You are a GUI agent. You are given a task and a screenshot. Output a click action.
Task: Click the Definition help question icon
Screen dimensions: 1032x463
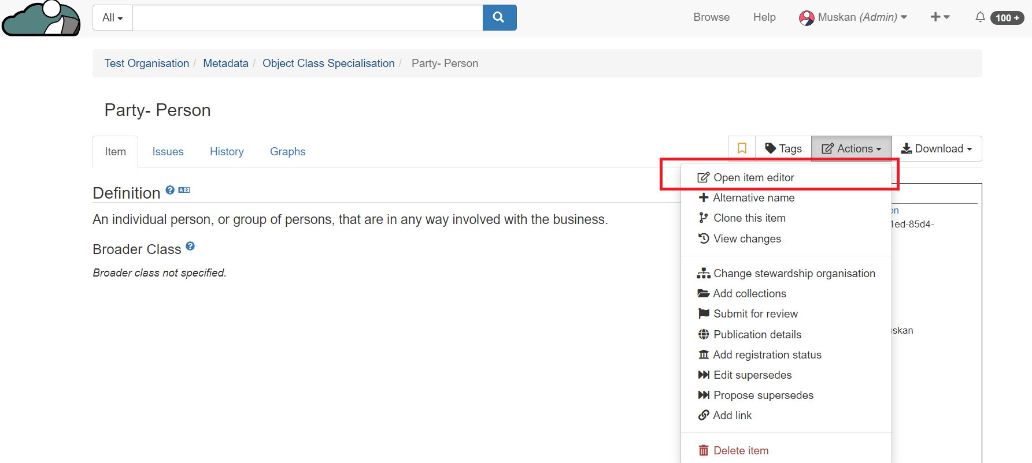[170, 190]
